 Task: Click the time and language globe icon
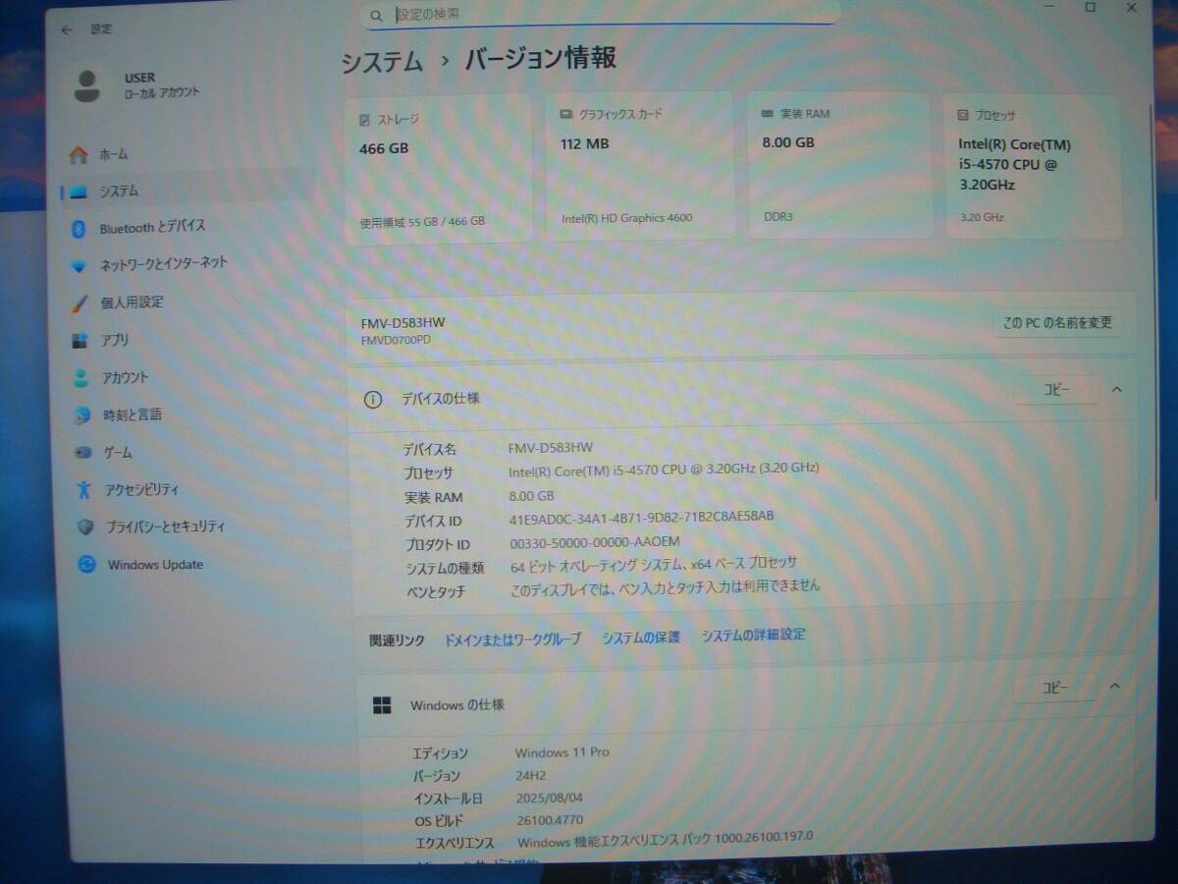(x=82, y=415)
